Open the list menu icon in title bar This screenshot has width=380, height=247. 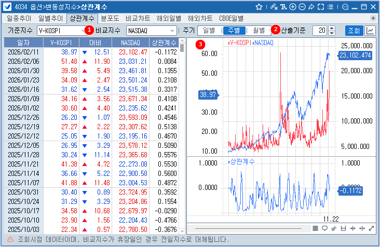pos(330,7)
